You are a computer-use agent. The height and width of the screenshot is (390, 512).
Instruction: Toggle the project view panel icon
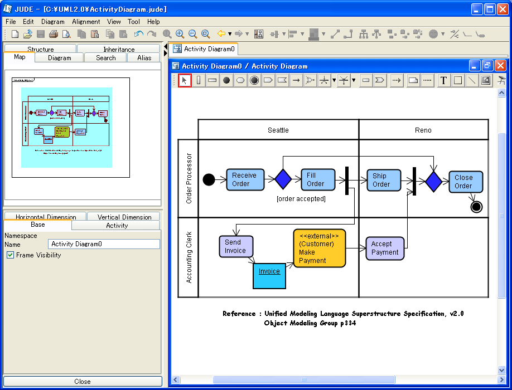(259, 34)
